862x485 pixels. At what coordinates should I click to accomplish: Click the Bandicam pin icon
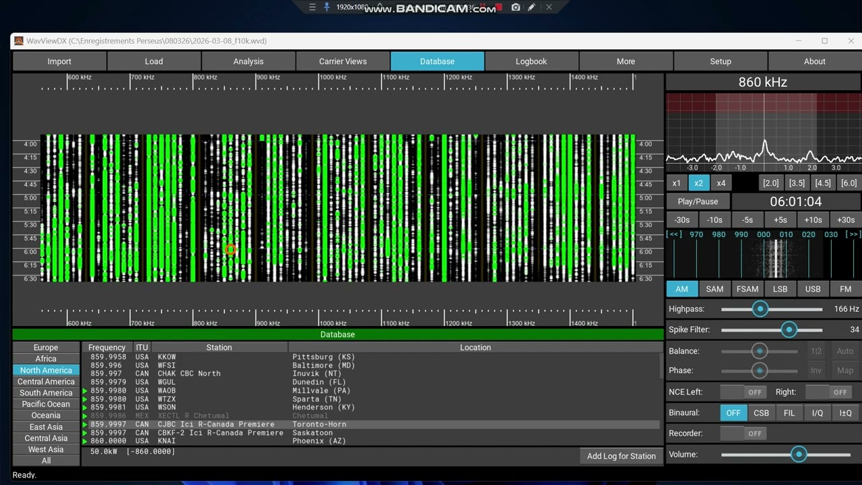tap(327, 7)
